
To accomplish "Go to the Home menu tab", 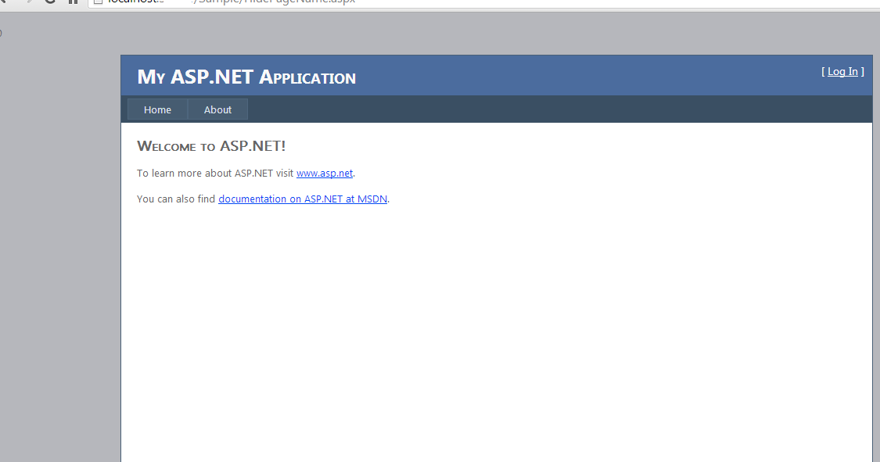I will (x=157, y=110).
